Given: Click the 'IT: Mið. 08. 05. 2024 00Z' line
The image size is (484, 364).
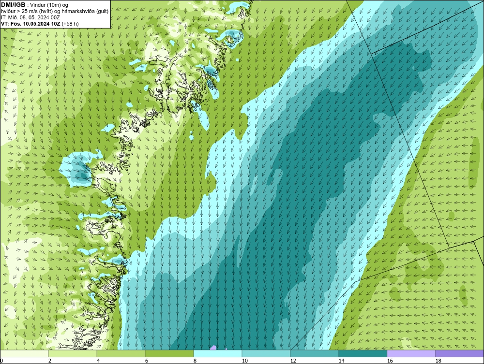Looking at the screenshot, I should [x=30, y=17].
